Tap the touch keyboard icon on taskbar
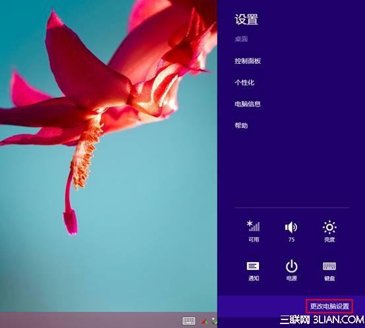The image size is (365, 328). pyautogui.click(x=189, y=321)
